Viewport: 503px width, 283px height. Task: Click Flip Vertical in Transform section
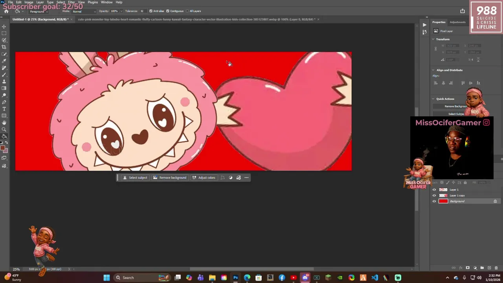tap(479, 60)
